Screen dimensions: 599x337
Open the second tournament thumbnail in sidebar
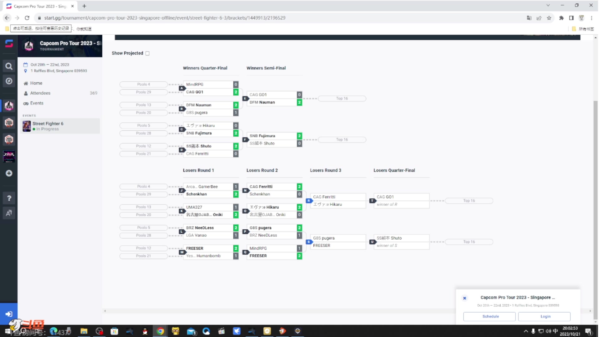point(9,123)
